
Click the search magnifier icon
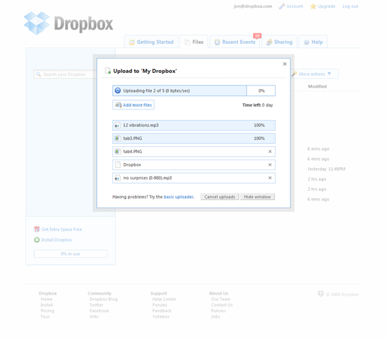click(38, 74)
